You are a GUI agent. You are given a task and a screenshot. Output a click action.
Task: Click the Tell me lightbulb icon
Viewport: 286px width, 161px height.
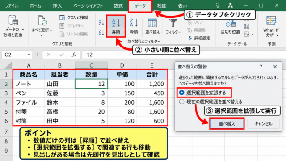pyautogui.click(x=218, y=5)
